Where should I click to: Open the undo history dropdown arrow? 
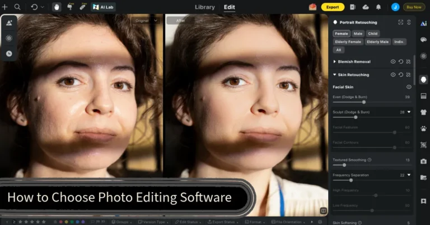(42, 7)
